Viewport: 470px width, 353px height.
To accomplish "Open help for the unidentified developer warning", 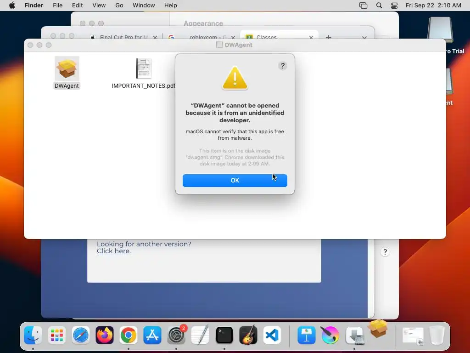I will (282, 66).
